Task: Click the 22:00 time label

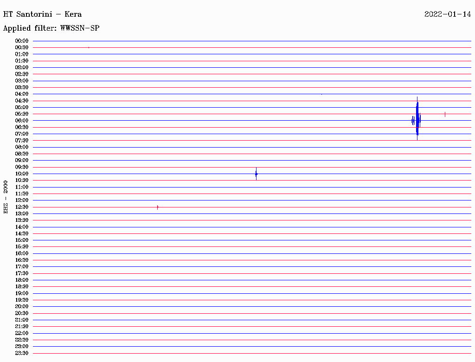Action: click(22, 333)
